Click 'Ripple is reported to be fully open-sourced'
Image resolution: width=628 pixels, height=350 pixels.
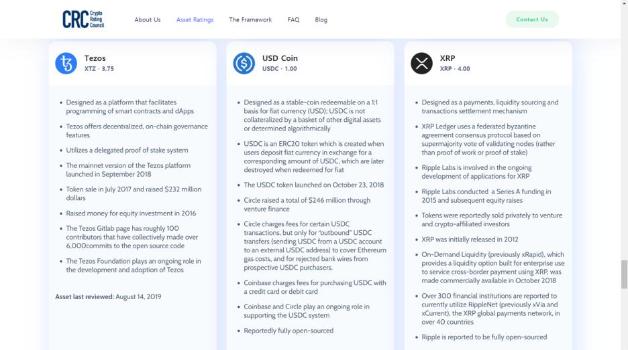pyautogui.click(x=484, y=337)
